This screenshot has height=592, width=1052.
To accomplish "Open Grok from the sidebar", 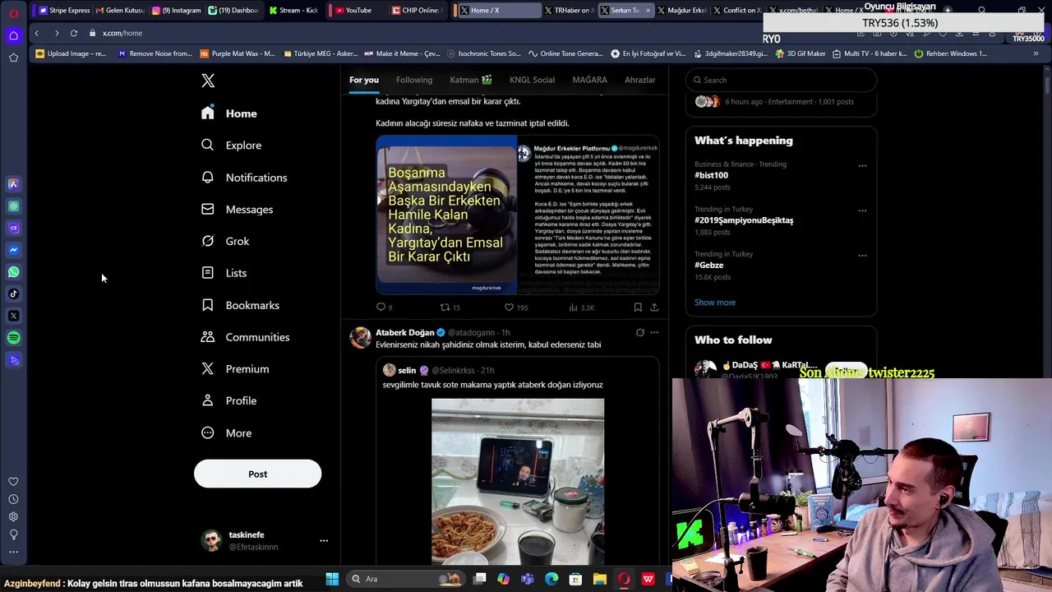I will pos(225,241).
